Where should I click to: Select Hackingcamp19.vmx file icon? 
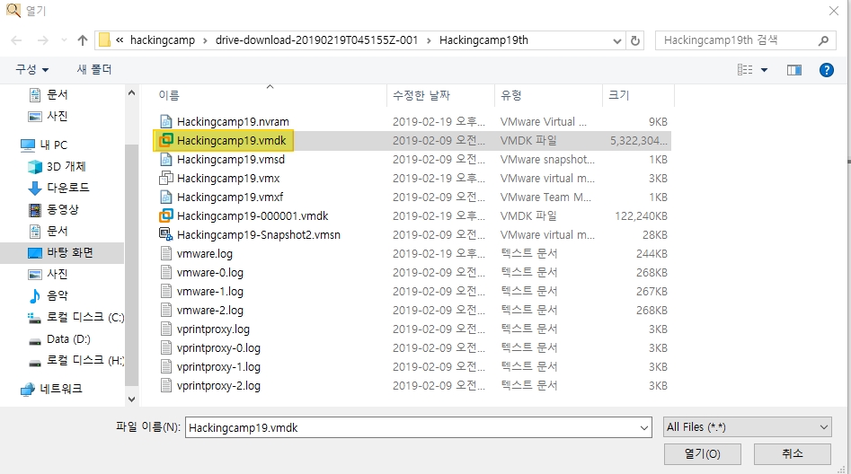[x=165, y=178]
